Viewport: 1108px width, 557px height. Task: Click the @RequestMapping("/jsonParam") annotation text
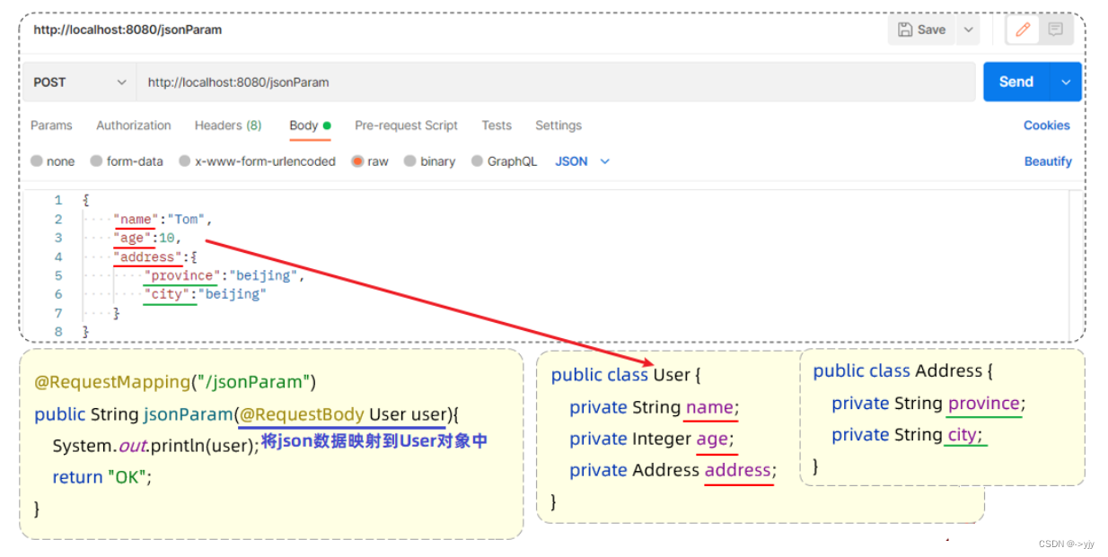[x=175, y=382]
